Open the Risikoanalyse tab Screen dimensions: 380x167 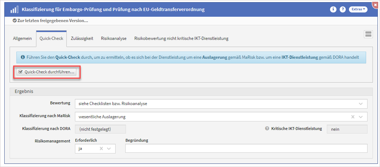click(x=114, y=38)
